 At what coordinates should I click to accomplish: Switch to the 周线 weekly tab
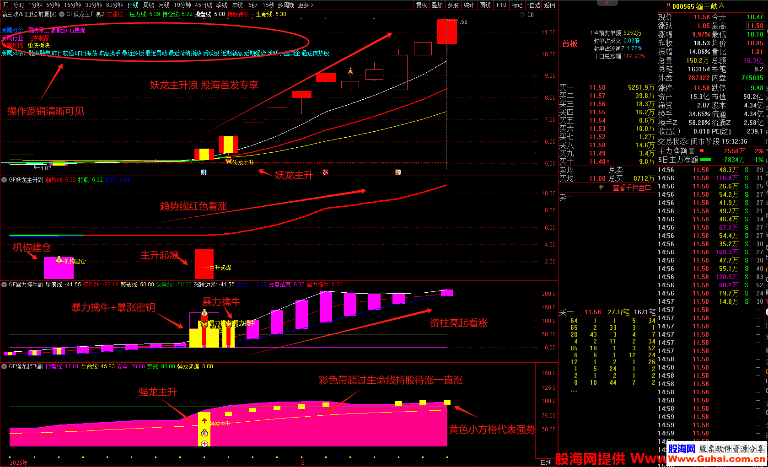pos(149,5)
